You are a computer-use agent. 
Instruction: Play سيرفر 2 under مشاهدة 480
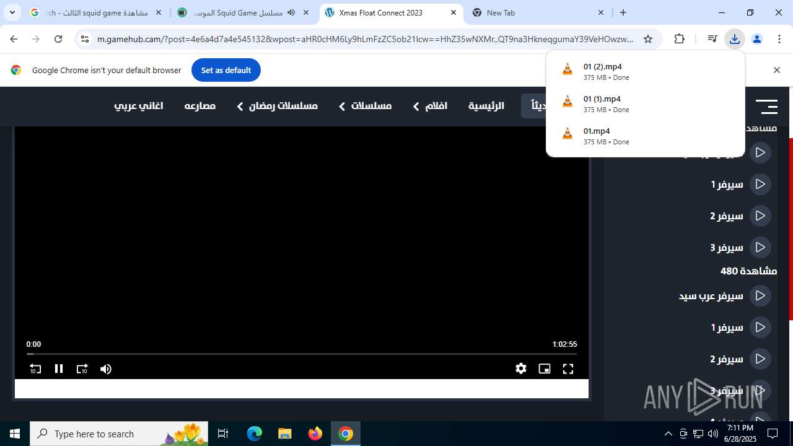tap(740, 359)
